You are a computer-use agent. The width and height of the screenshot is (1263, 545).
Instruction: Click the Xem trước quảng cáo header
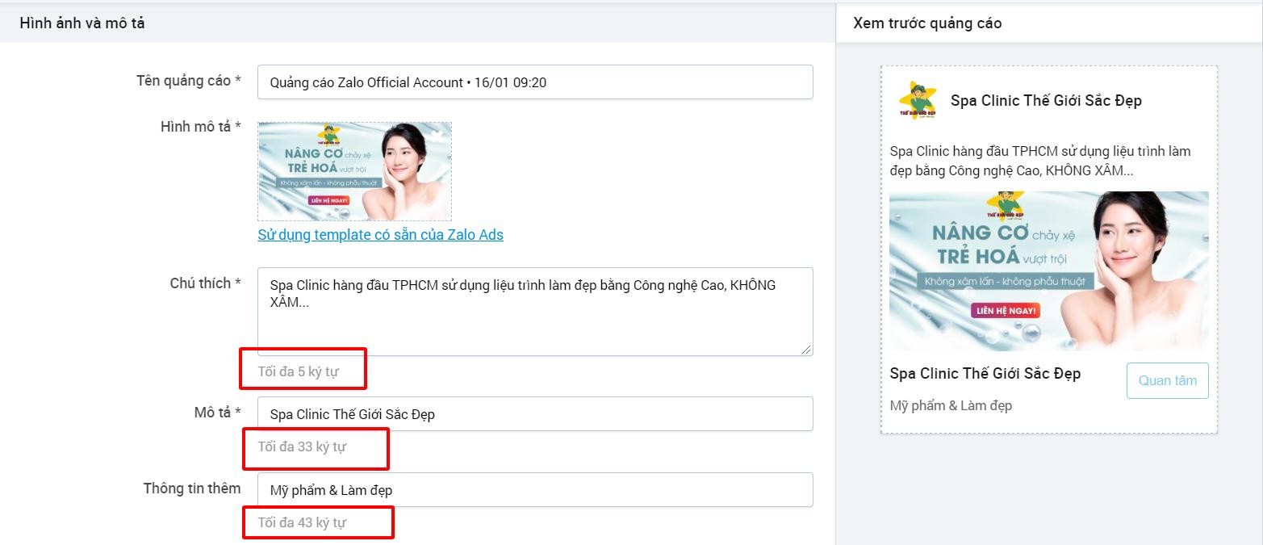click(927, 23)
